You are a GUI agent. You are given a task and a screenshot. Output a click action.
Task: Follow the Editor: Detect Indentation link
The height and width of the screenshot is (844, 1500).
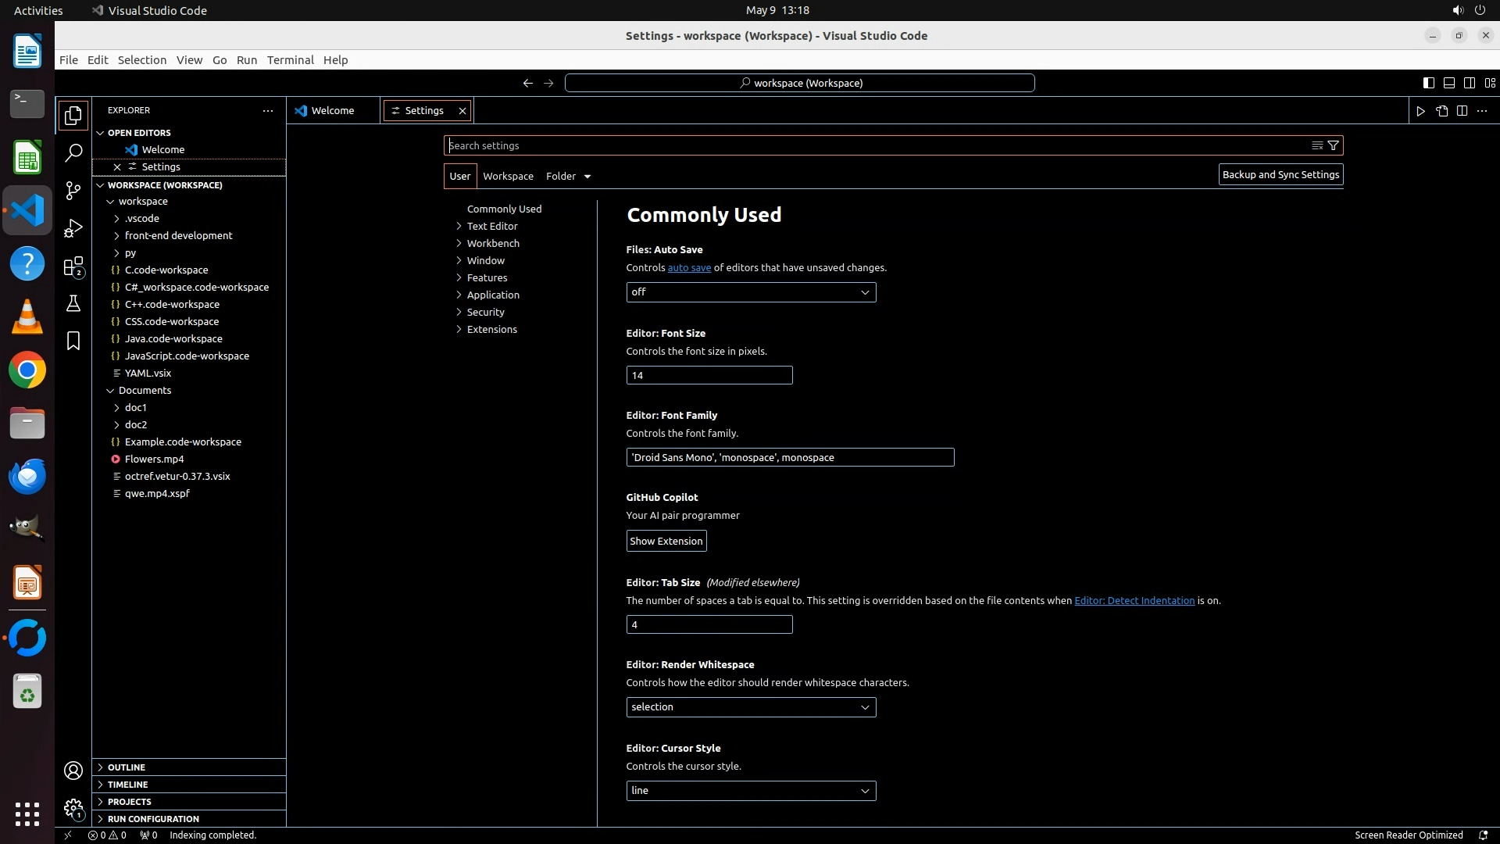click(1134, 601)
